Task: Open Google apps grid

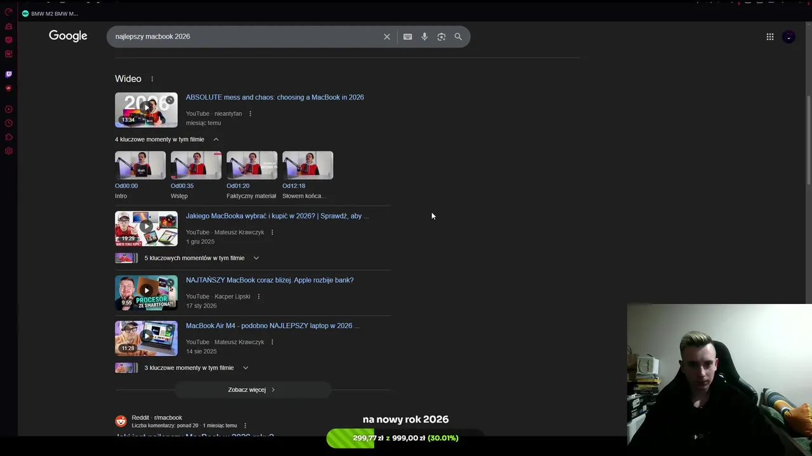Action: click(770, 37)
